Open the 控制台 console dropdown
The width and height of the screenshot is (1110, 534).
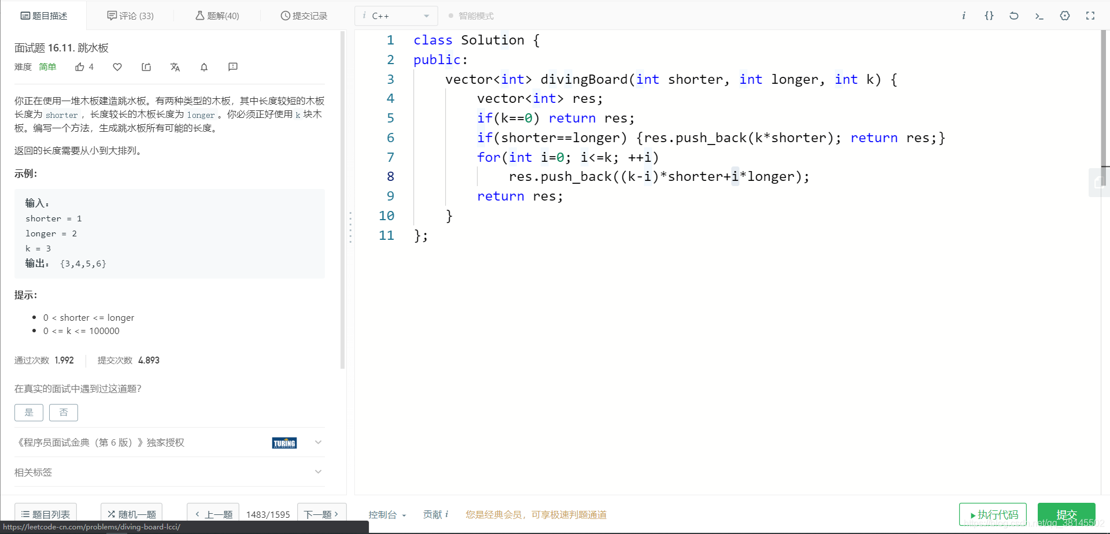coord(387,514)
